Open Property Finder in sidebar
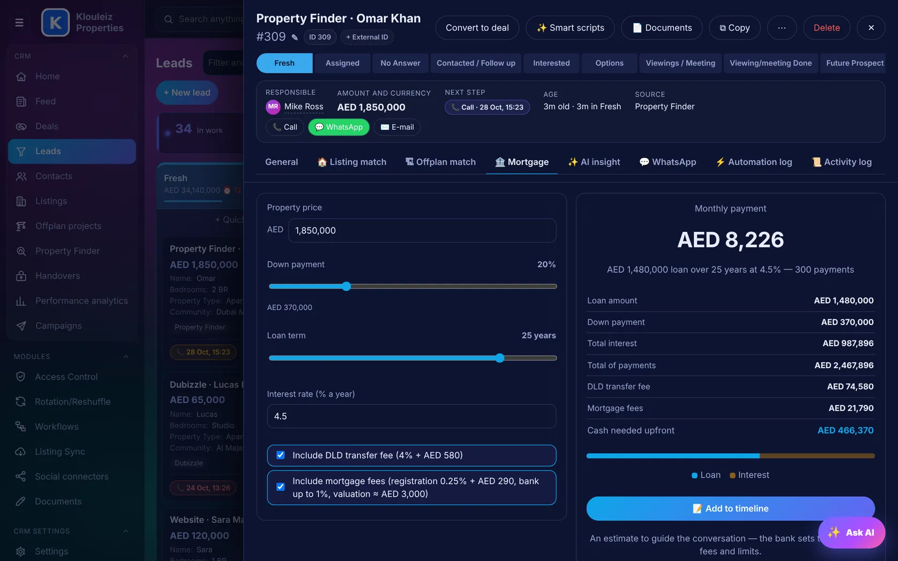898x561 pixels. point(72,251)
